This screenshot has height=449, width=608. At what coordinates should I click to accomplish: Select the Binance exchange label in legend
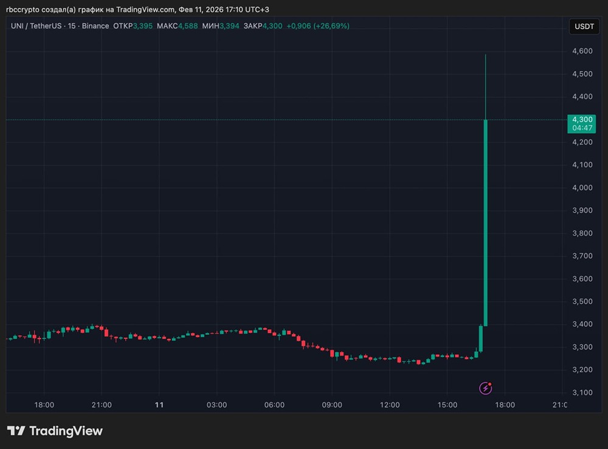tap(95, 26)
